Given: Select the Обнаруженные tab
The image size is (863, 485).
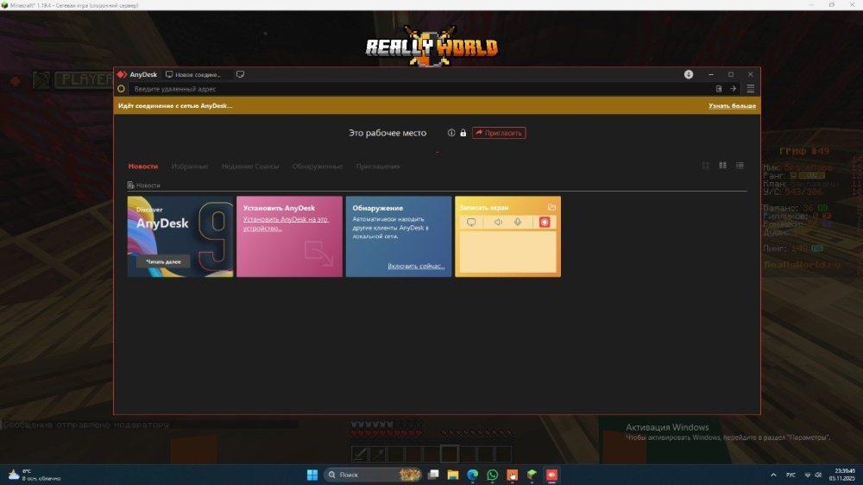Looking at the screenshot, I should 317,167.
